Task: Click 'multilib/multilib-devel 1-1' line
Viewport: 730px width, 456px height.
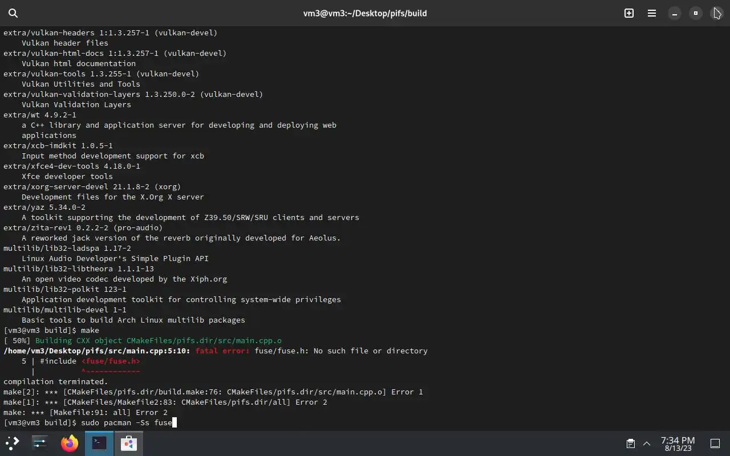Action: pyautogui.click(x=65, y=310)
